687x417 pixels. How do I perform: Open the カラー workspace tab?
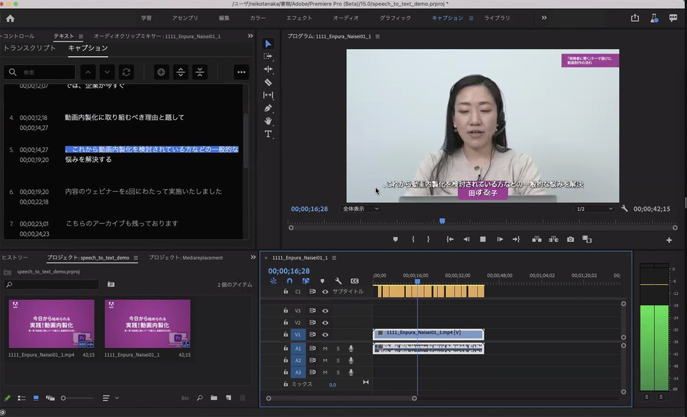pyautogui.click(x=258, y=18)
